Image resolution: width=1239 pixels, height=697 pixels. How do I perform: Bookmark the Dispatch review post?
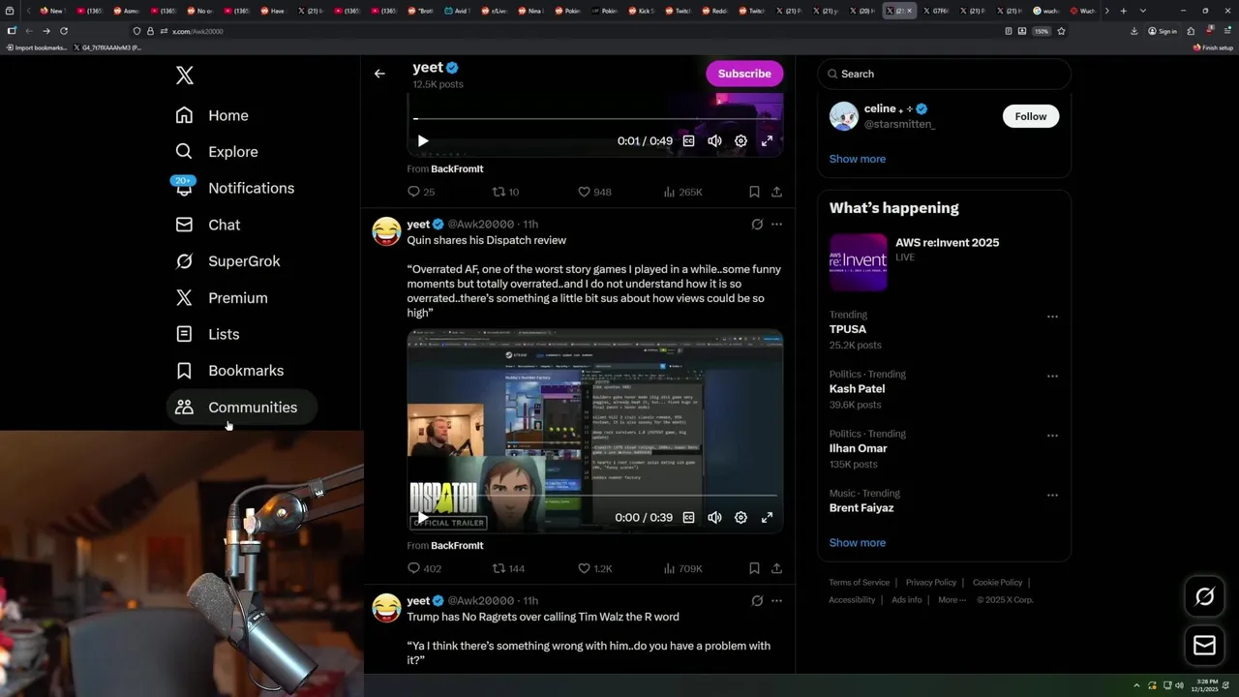(754, 568)
